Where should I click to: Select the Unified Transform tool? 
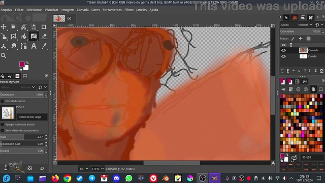point(4,37)
